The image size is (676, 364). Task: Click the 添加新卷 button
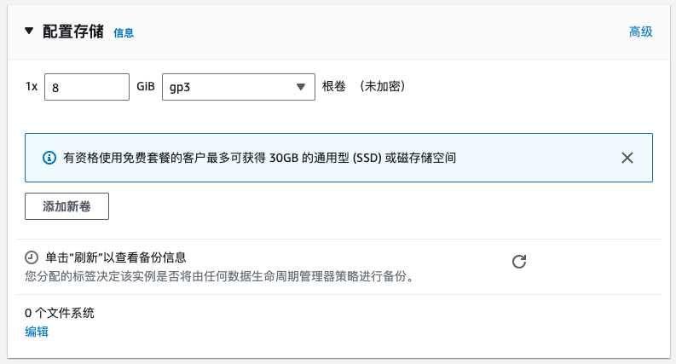coord(66,206)
